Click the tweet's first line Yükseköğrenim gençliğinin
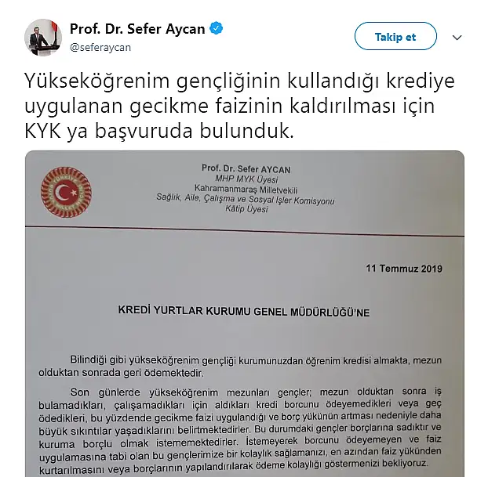Image resolution: width=488 pixels, height=477 pixels. [x=239, y=81]
